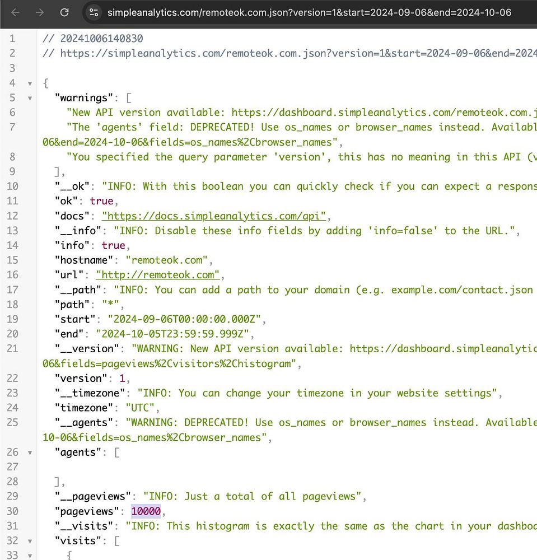The width and height of the screenshot is (537, 560).
Task: Click the "info" true value
Action: pos(113,245)
